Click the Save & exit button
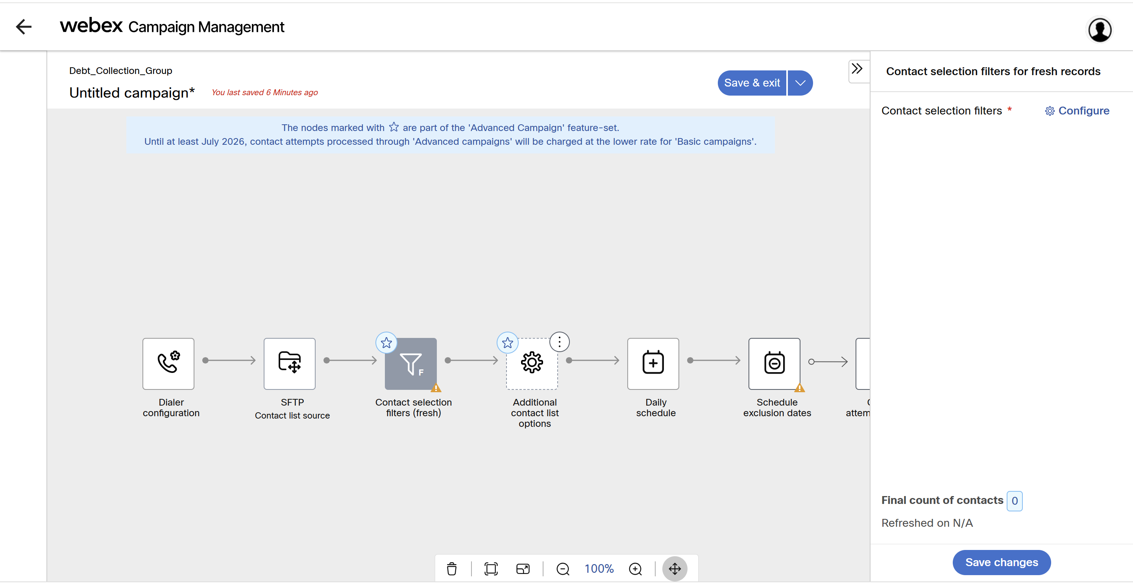Image resolution: width=1133 pixels, height=583 pixels. [x=752, y=83]
